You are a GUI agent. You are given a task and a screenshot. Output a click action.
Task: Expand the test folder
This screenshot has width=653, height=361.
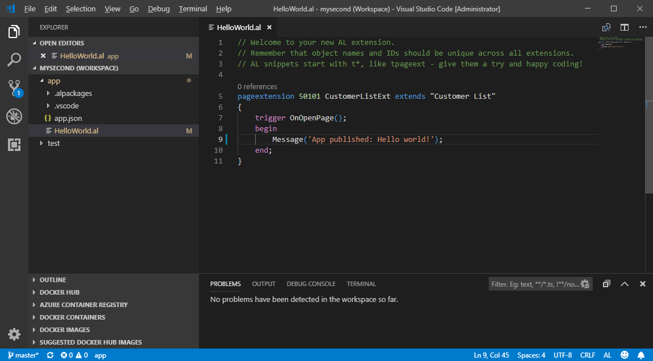click(x=53, y=143)
